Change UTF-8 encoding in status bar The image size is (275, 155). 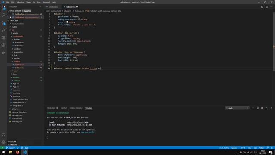243,148
